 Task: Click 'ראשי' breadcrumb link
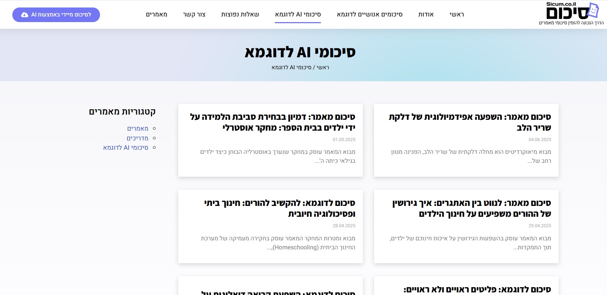point(323,67)
